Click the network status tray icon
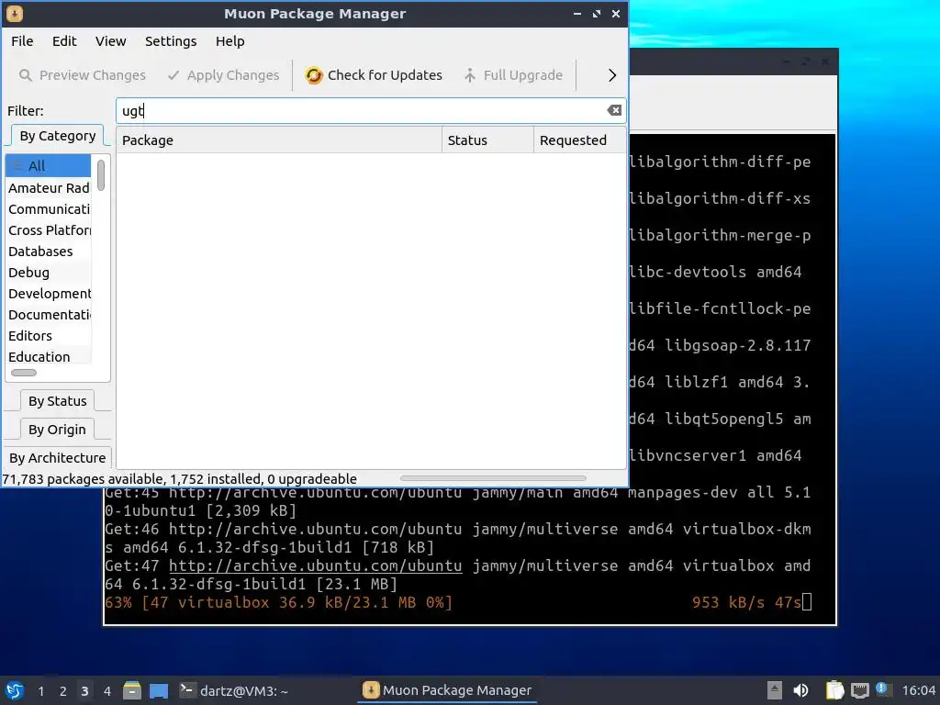Viewport: 940px width, 705px height. 859,690
